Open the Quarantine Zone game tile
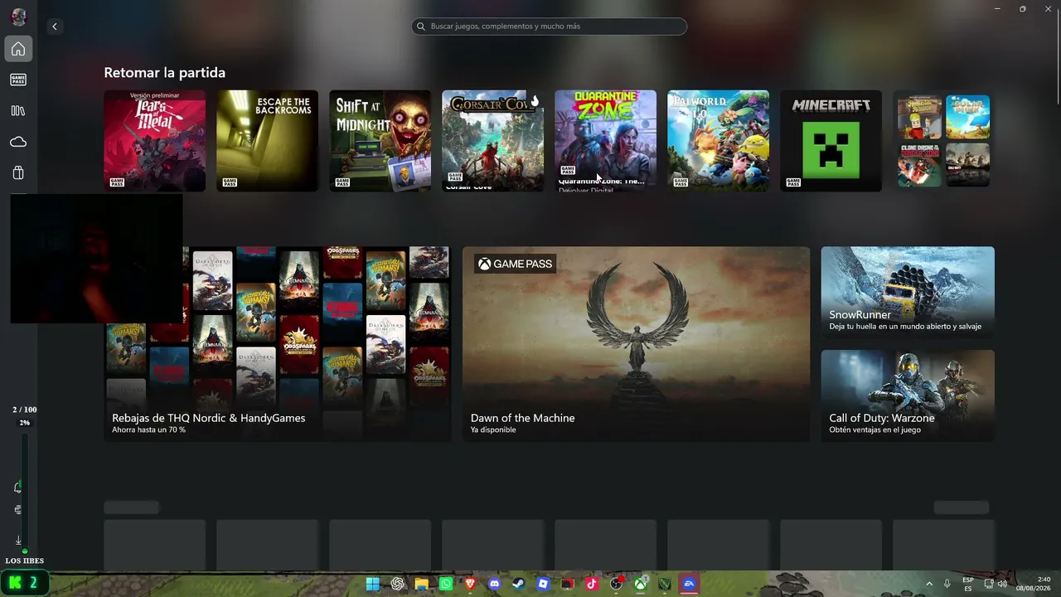Screen dimensions: 1061x597 click(x=606, y=141)
